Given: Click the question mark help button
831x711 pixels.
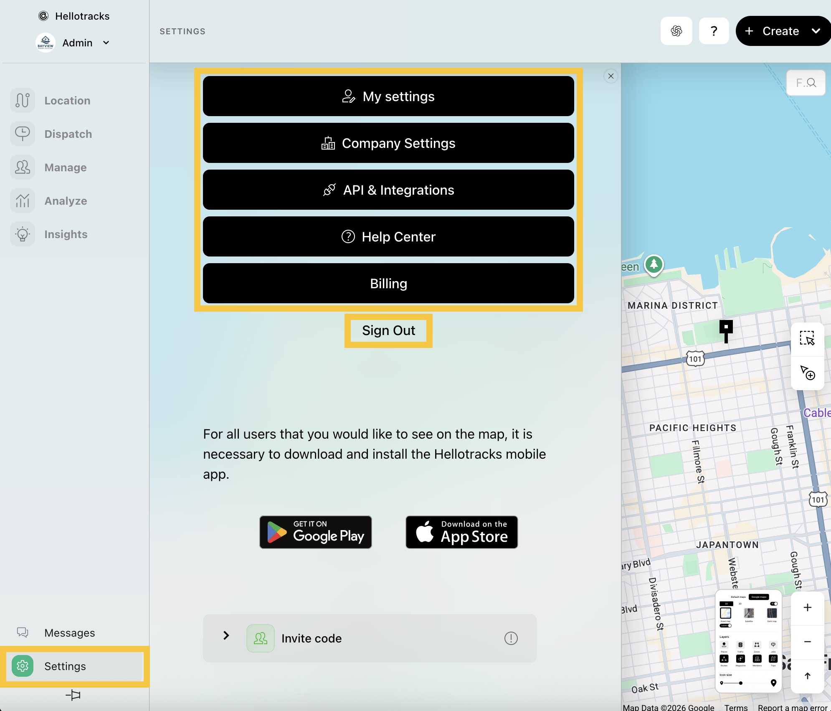Looking at the screenshot, I should coord(714,31).
